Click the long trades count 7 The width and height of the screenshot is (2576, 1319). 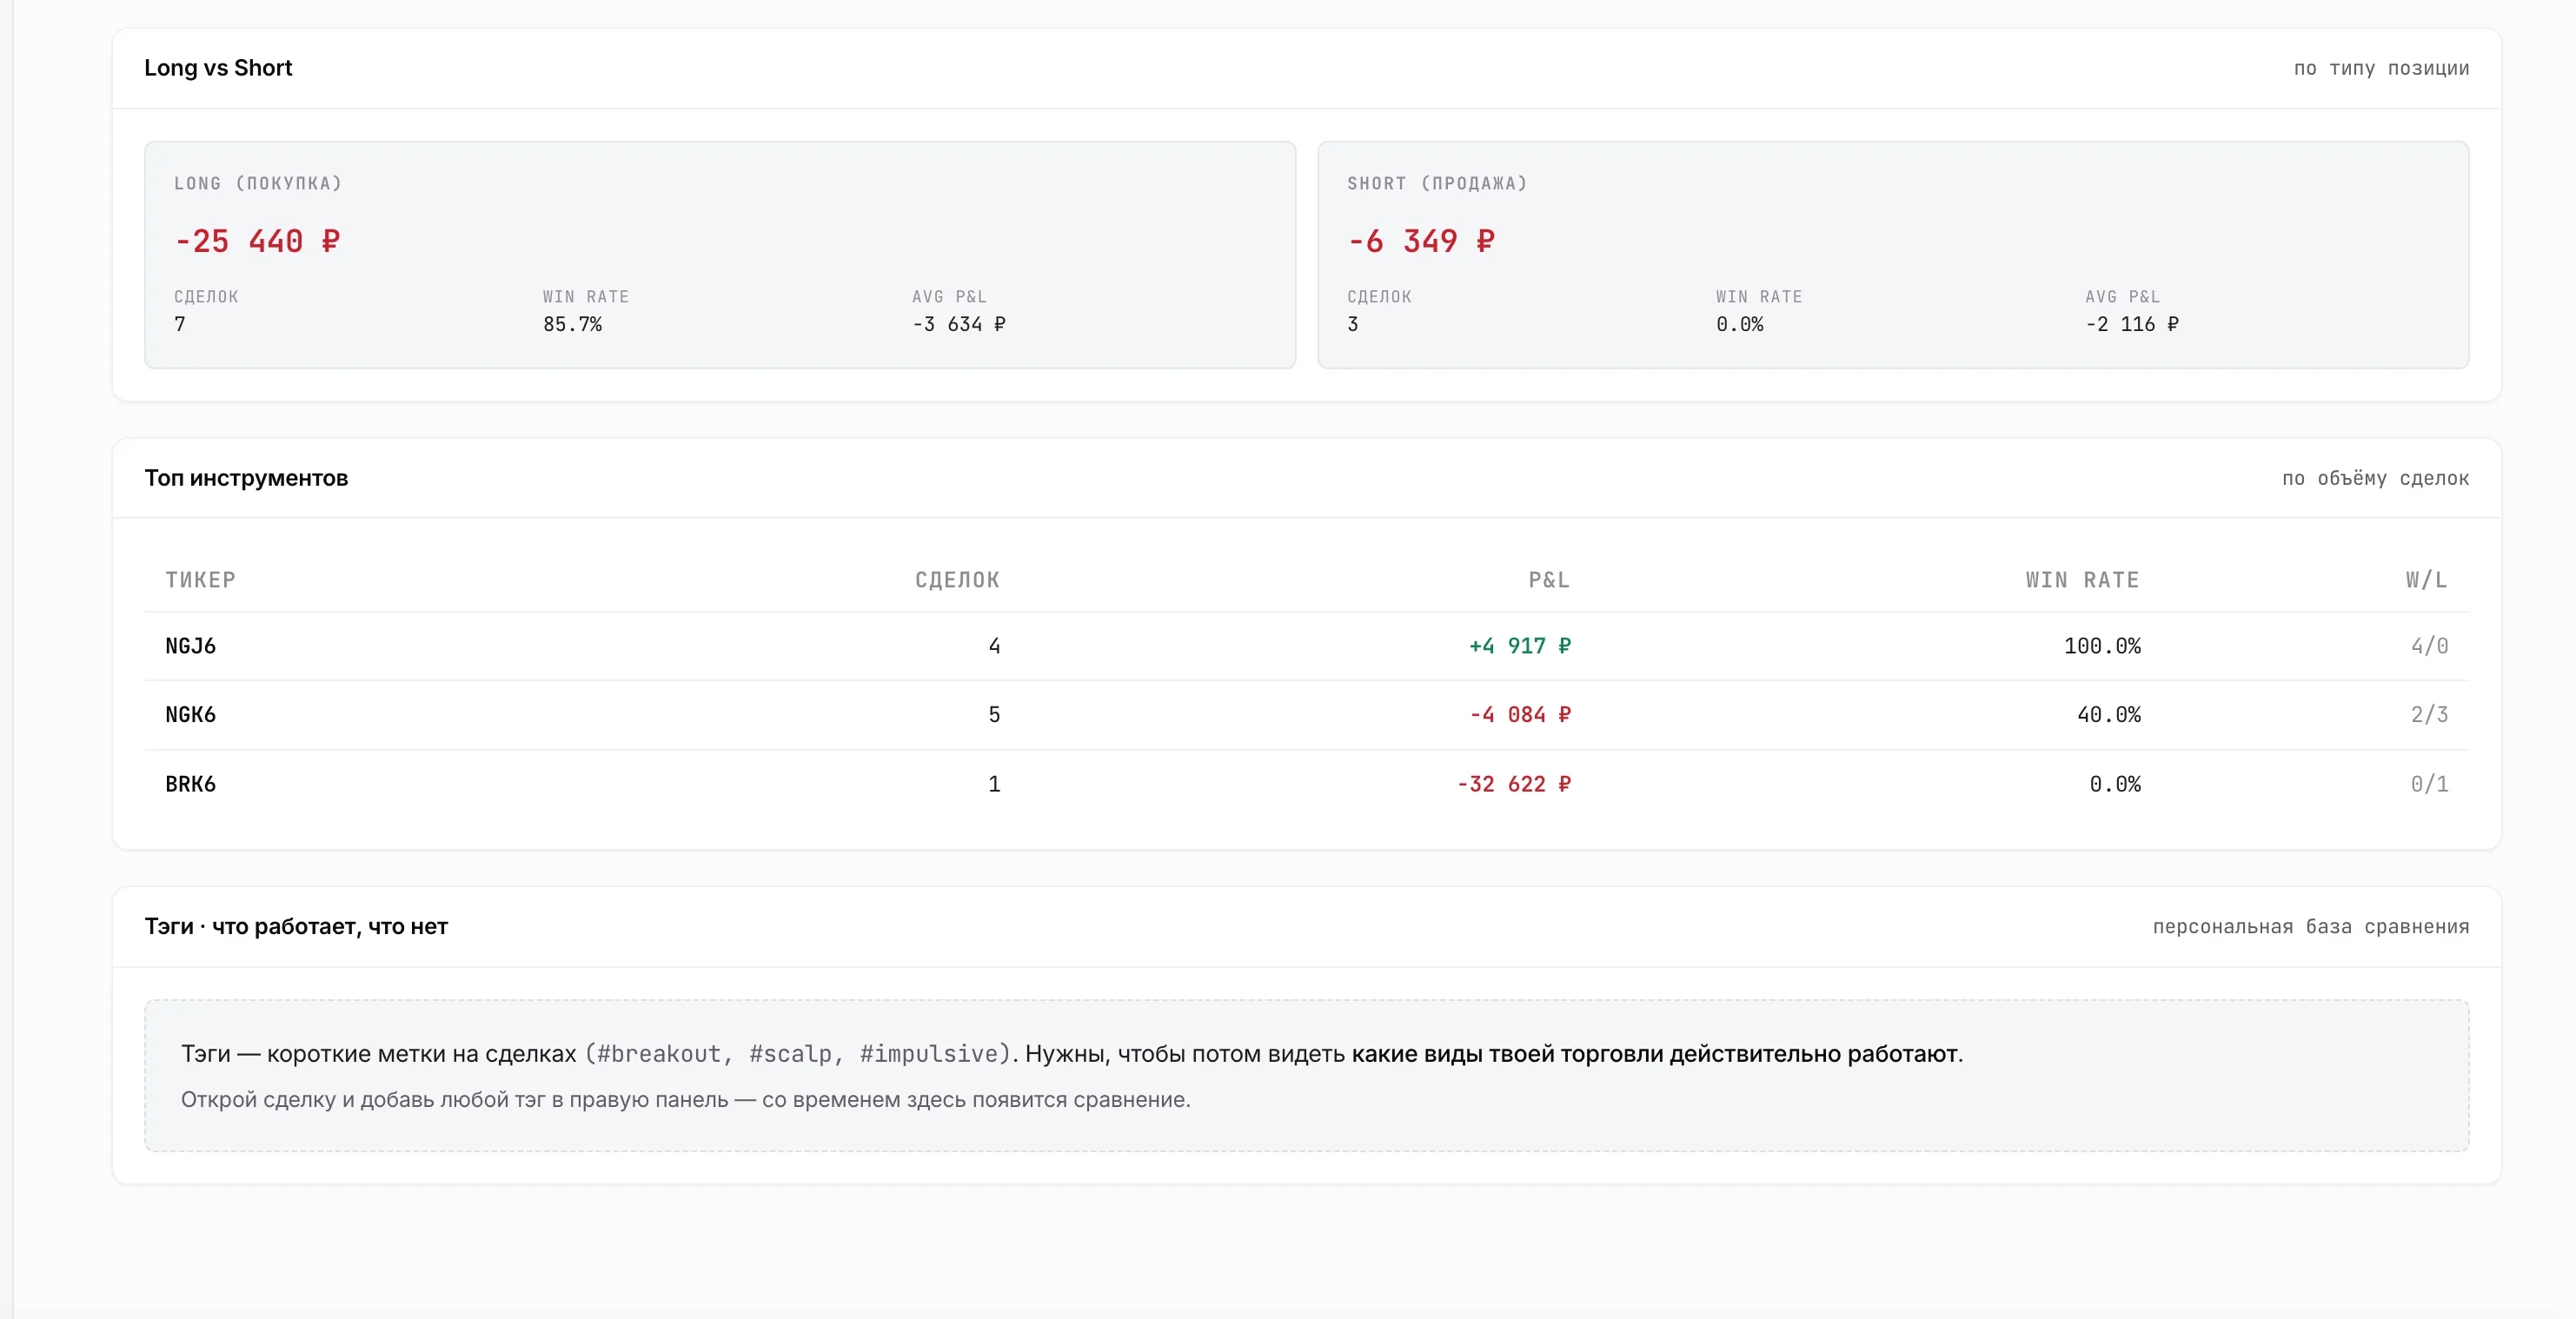(180, 324)
